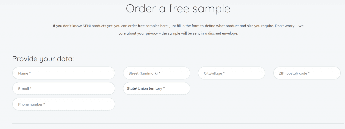Click the asterisk in State/ Union territory box
This screenshot has height=129, width=345.
click(x=164, y=88)
